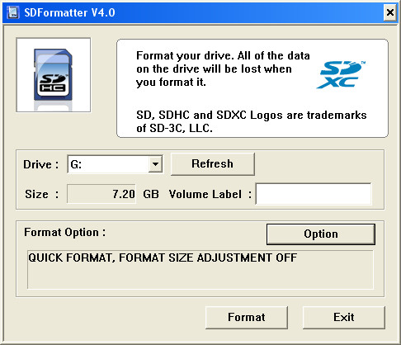Click the GB unit label
Viewport: 401px width, 345px height.
pos(151,194)
